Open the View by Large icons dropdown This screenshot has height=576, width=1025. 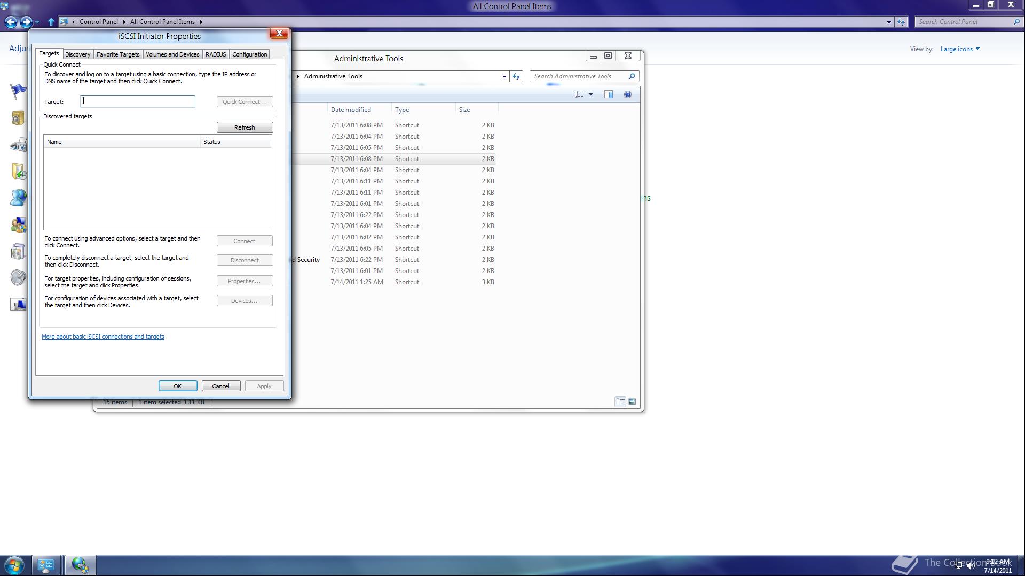(x=960, y=49)
